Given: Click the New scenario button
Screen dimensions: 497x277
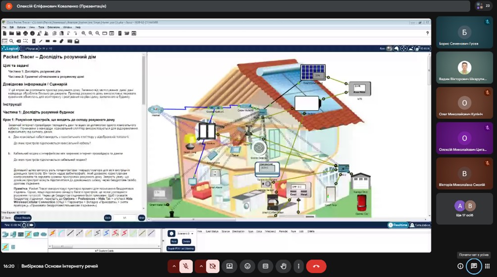Looking at the screenshot, I should [x=174, y=241].
